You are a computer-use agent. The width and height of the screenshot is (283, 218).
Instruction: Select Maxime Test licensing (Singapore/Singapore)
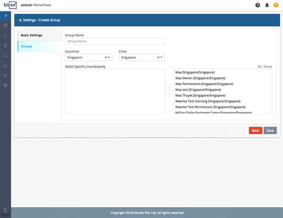tap(208, 101)
